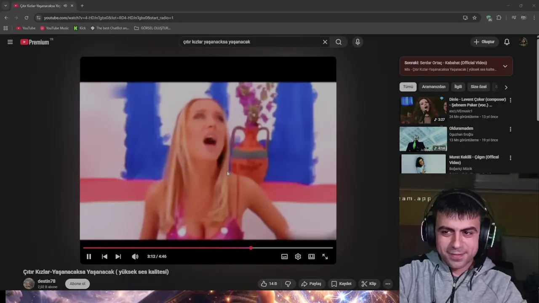Screen dimensions: 539x303
Task: Open the extensions puzzle icon
Action: point(499,18)
